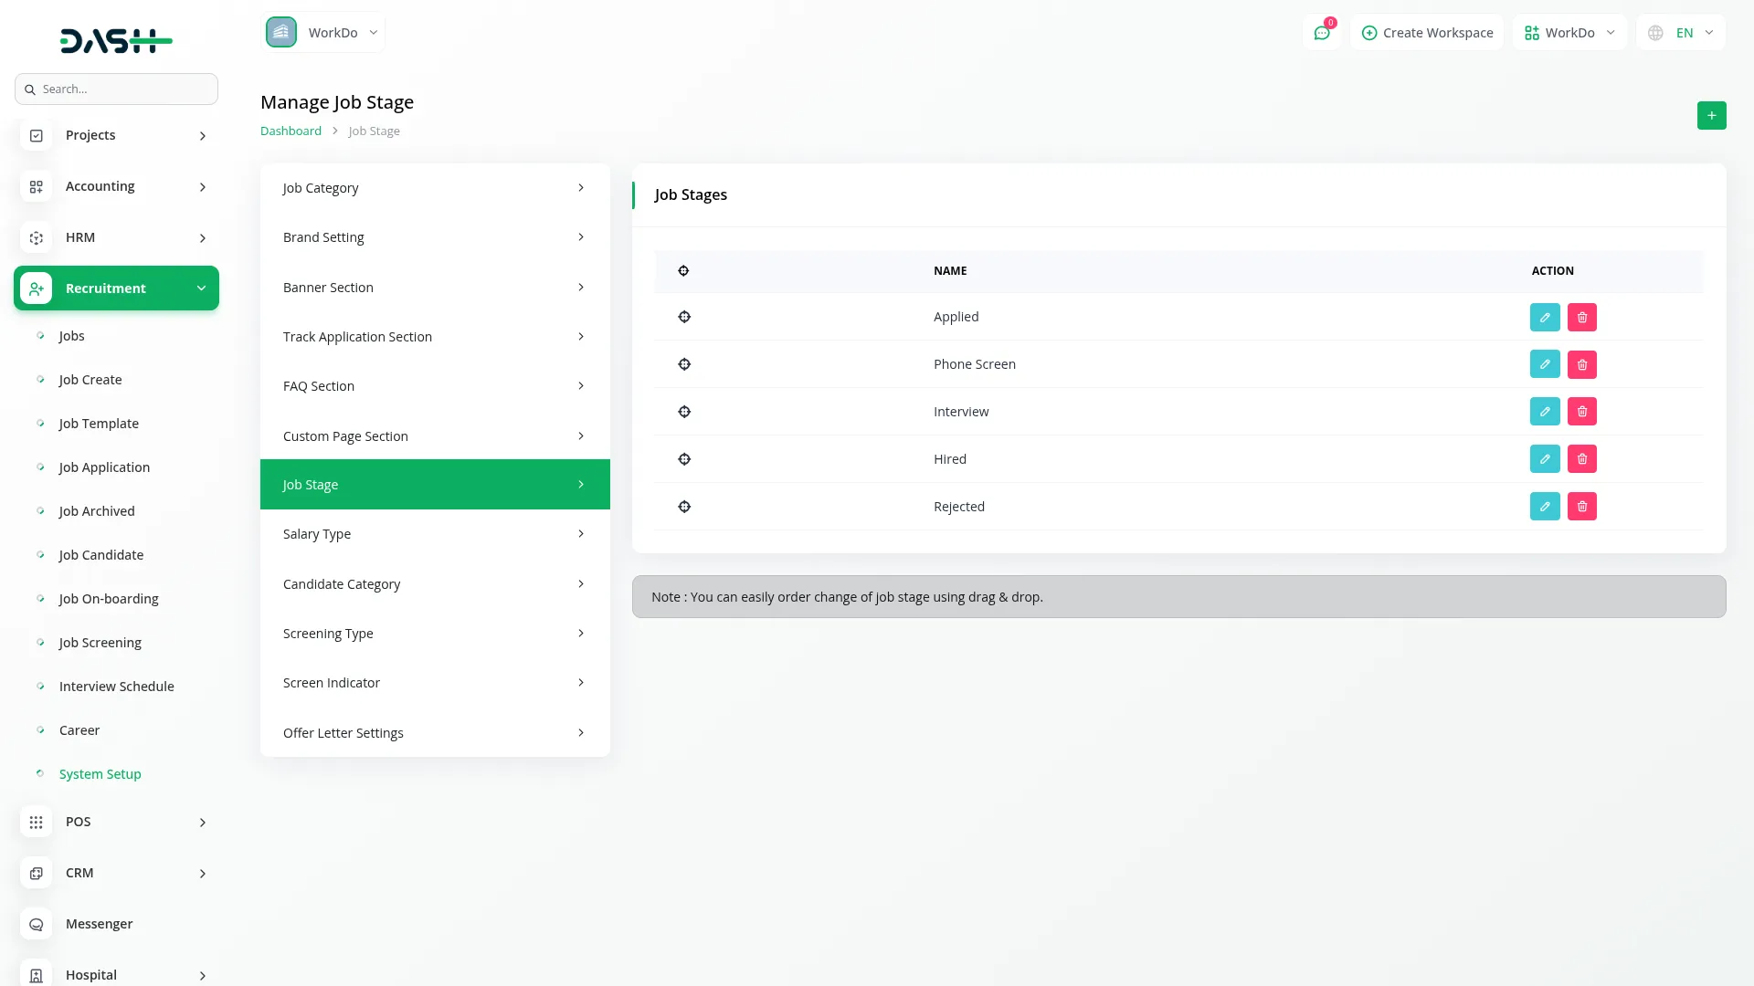This screenshot has height=986, width=1754.
Task: Click green plus create button
Action: click(1711, 116)
